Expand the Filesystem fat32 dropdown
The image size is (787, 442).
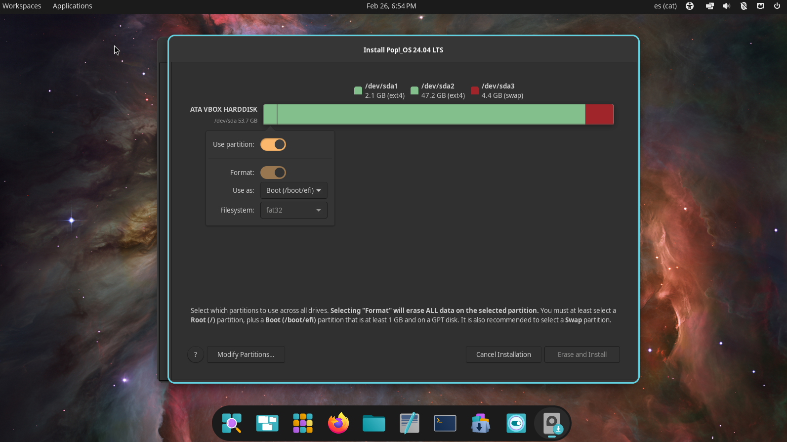point(294,210)
